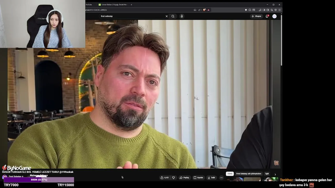Open a new browser tab
The height and width of the screenshot is (188, 335).
click(131, 4)
